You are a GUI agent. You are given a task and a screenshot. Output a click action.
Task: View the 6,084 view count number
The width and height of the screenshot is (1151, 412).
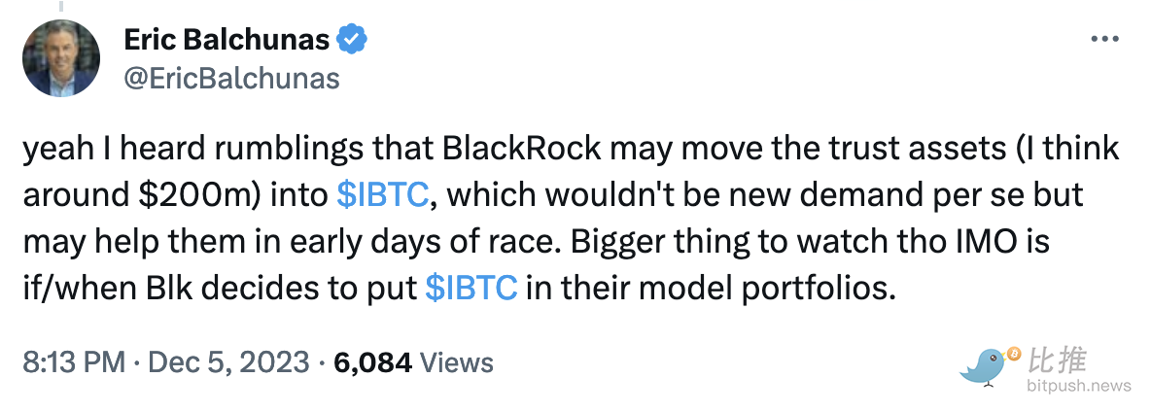(x=373, y=362)
